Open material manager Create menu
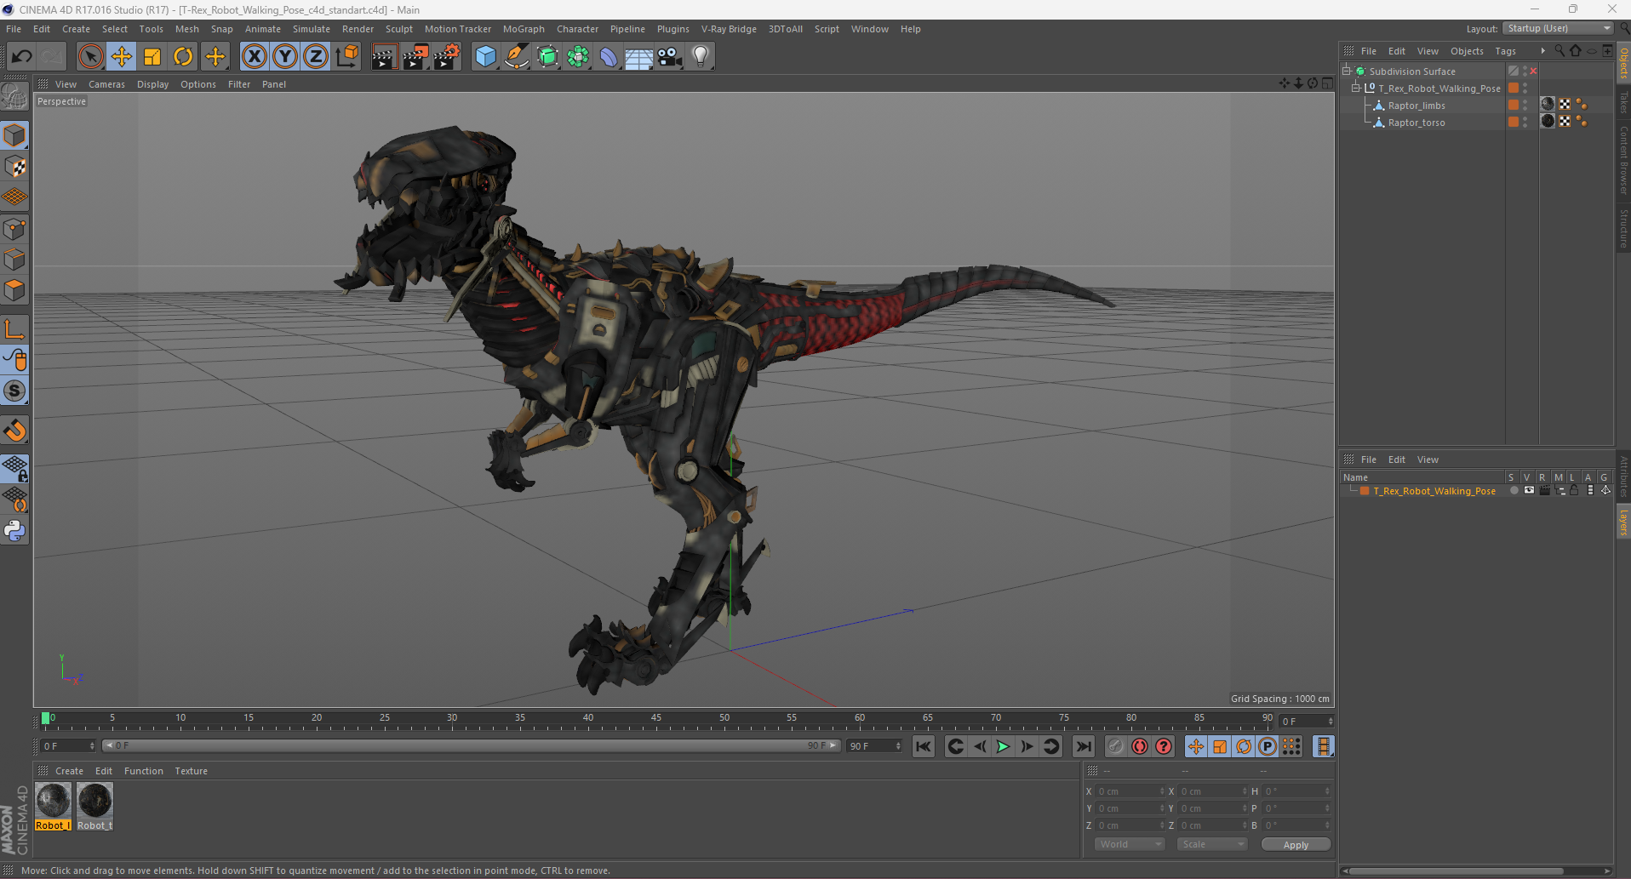This screenshot has width=1631, height=879. click(69, 771)
